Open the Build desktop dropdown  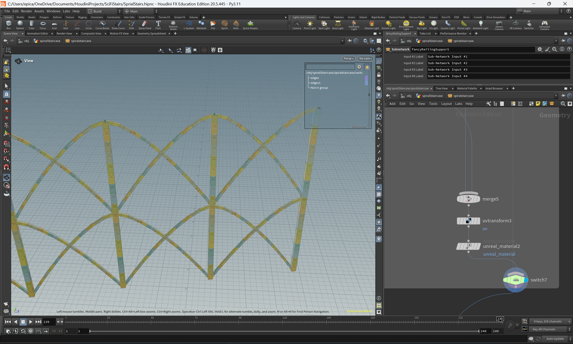coord(104,11)
